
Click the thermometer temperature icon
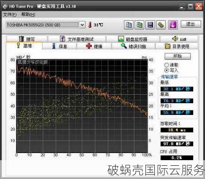click(90, 25)
